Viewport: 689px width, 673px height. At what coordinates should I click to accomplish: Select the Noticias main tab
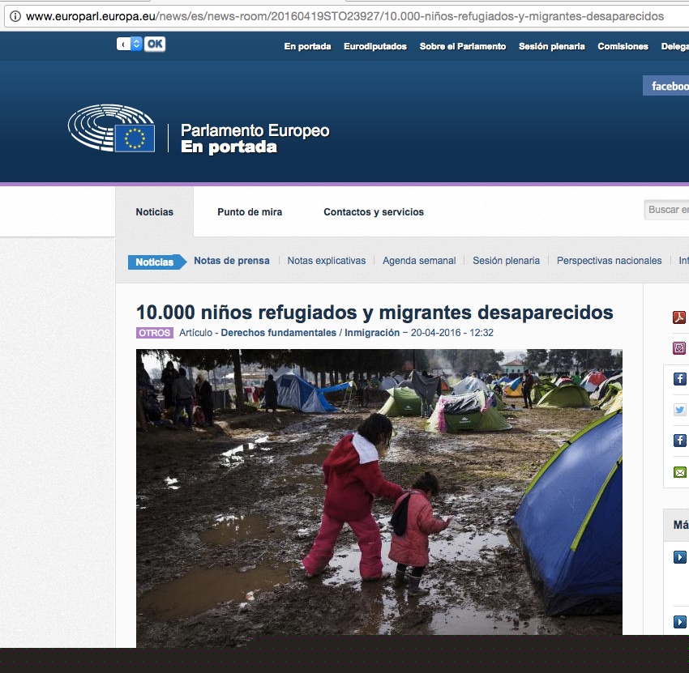(154, 212)
